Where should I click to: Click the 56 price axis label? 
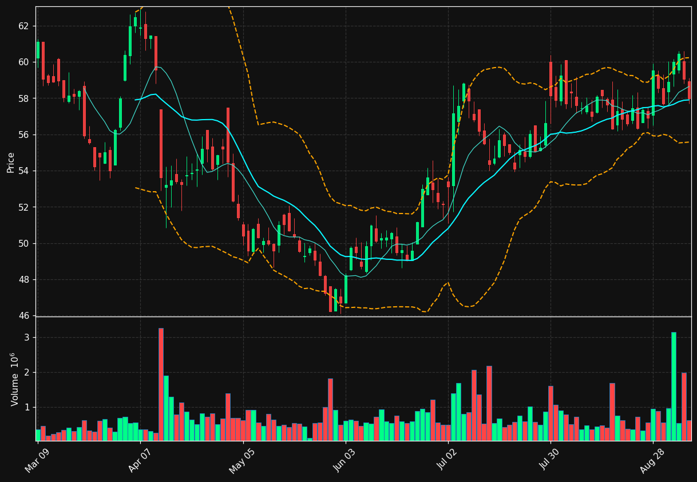24,135
